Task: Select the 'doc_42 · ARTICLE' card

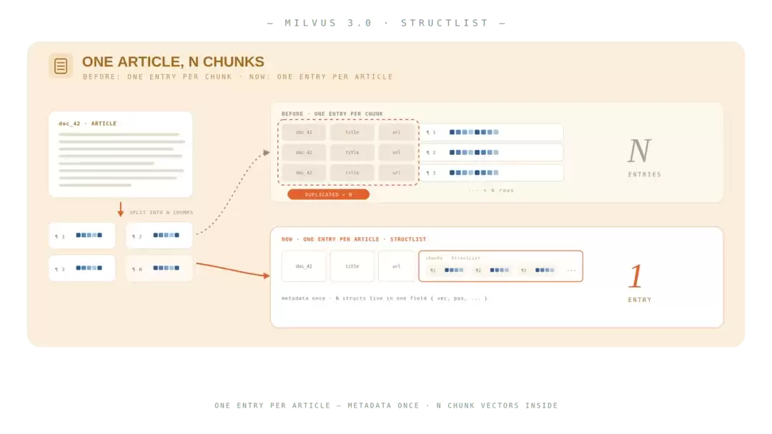Action: tap(121, 154)
